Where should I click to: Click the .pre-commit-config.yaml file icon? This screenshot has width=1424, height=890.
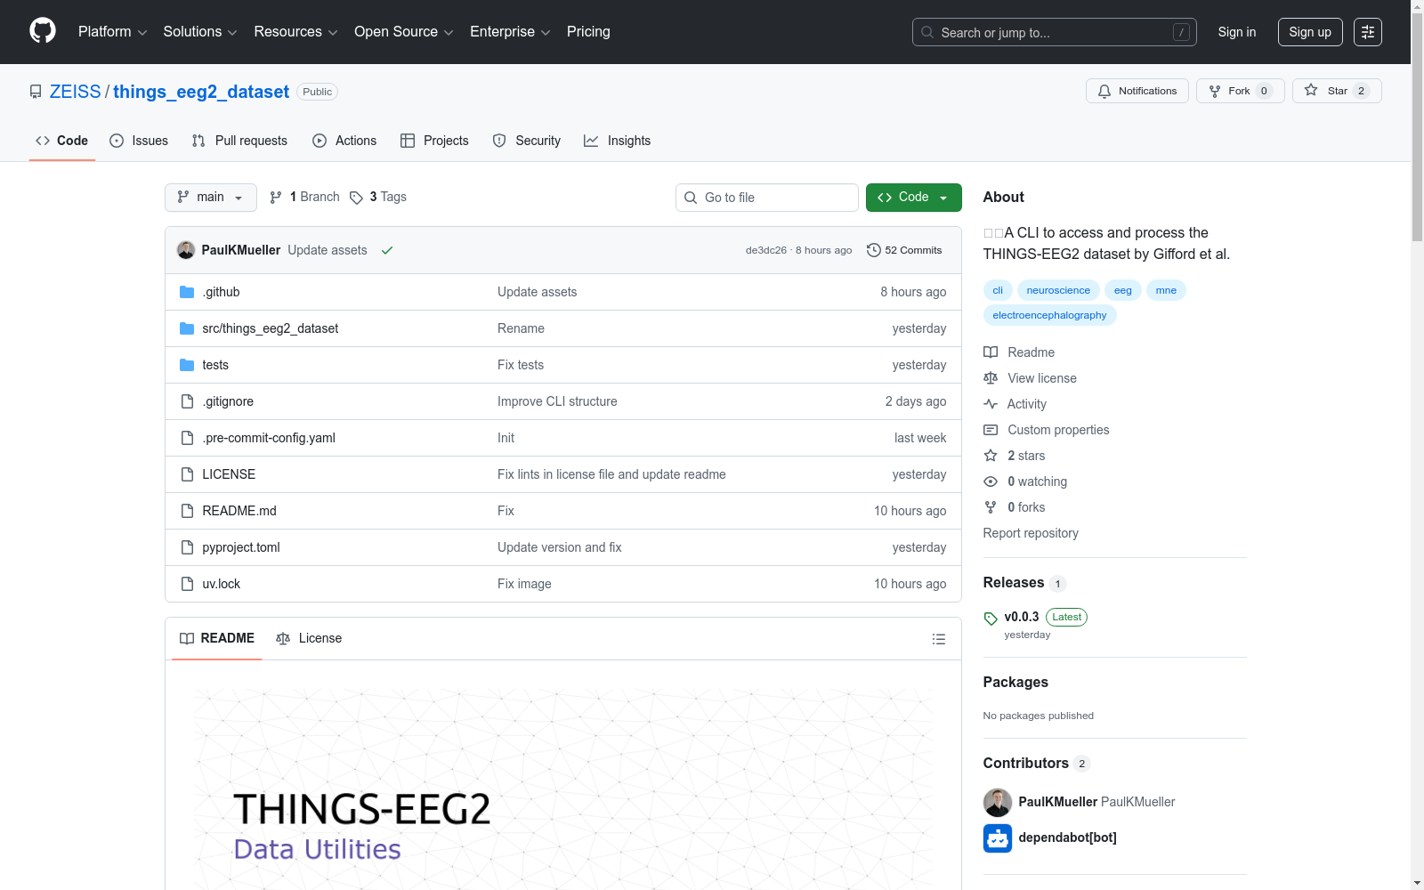pos(187,438)
